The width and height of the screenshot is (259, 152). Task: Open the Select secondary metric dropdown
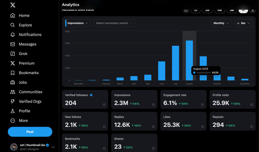114,23
